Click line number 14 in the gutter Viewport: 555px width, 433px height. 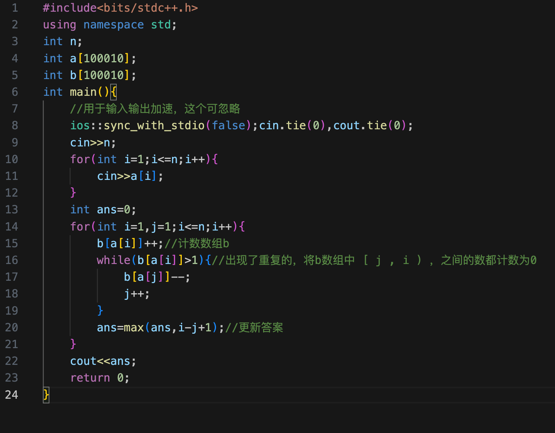12,227
